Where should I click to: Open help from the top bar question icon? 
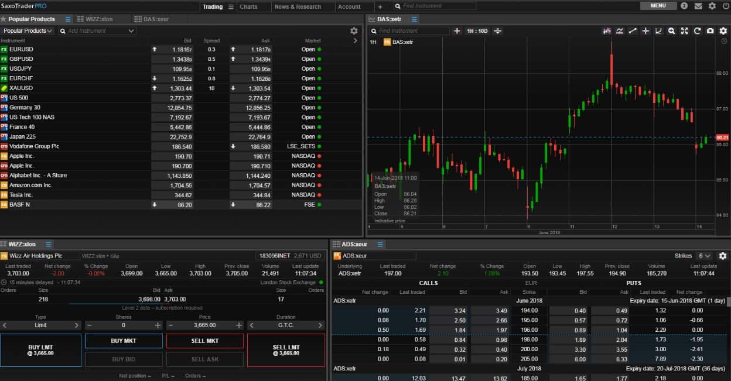[x=684, y=6]
